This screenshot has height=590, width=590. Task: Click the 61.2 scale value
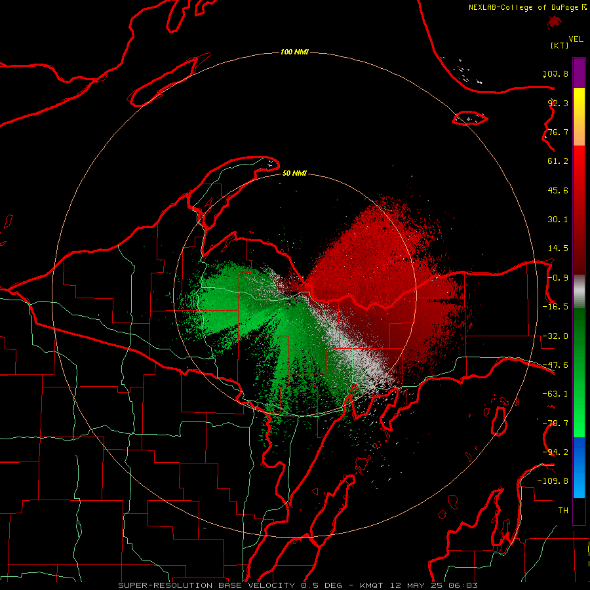pos(558,161)
